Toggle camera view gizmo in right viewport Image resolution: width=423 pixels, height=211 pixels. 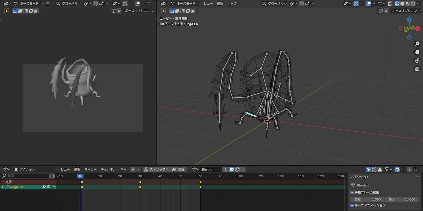tap(417, 60)
